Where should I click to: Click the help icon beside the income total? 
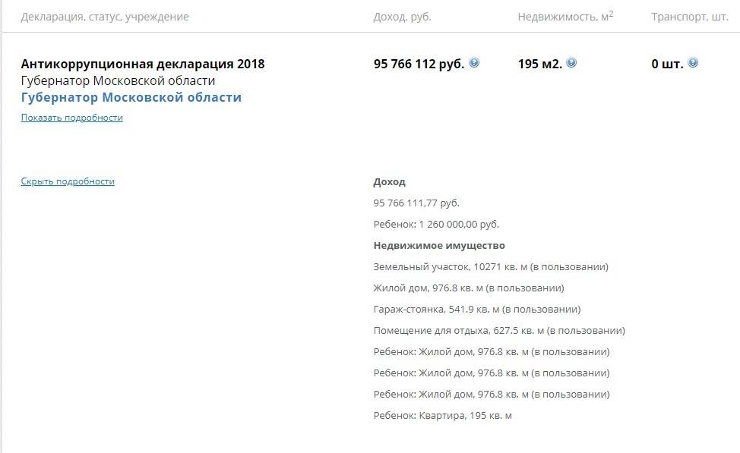tap(474, 63)
